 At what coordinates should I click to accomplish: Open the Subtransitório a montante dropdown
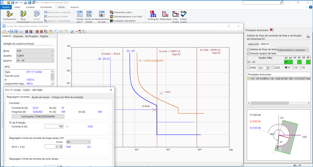pos(293,50)
